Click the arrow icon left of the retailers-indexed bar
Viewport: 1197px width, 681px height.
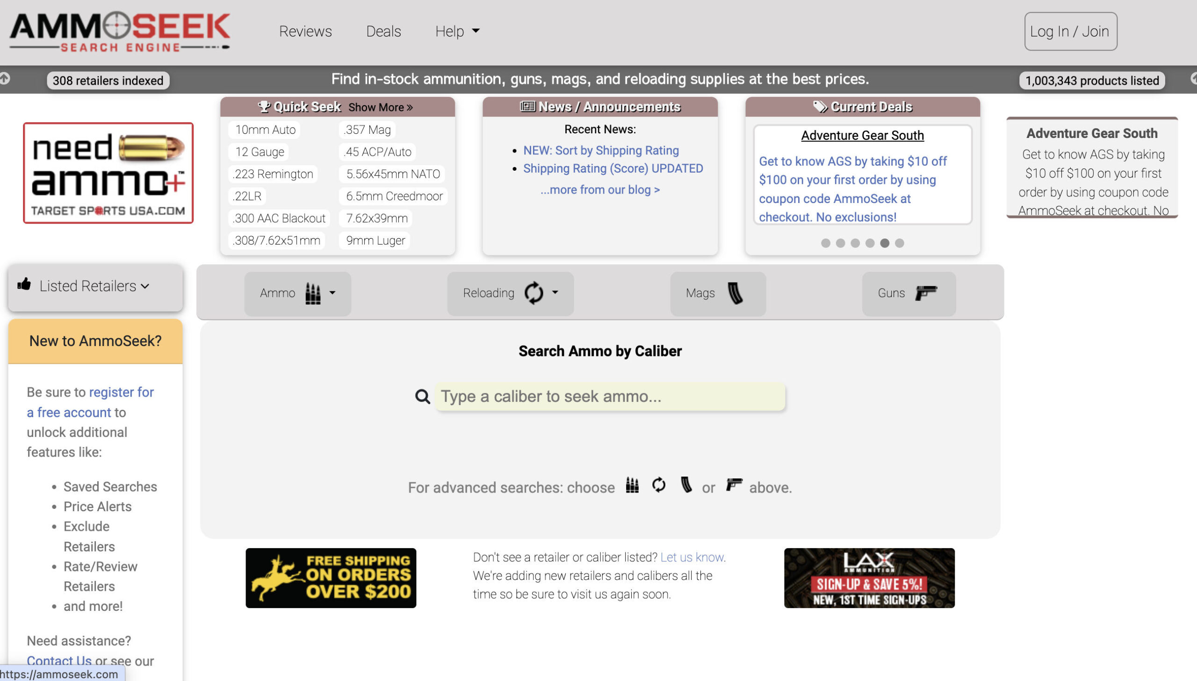(x=5, y=79)
